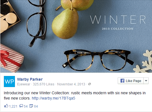Screen dimensions: 152x112
Task: Open the warby.me/17BTqa5 link
Action: coord(54,98)
